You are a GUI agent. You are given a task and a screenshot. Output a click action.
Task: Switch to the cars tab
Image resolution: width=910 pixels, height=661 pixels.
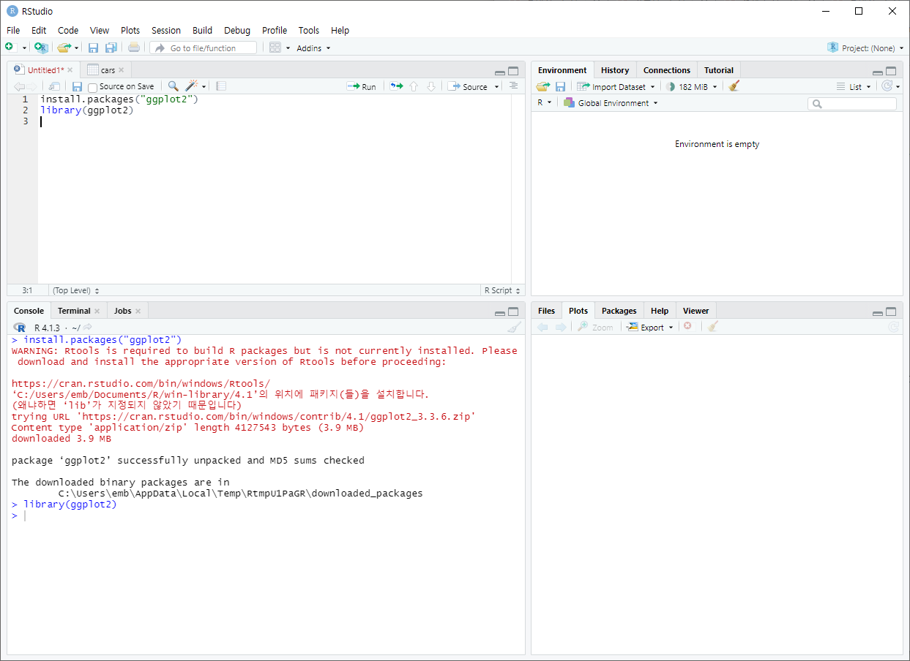point(107,70)
